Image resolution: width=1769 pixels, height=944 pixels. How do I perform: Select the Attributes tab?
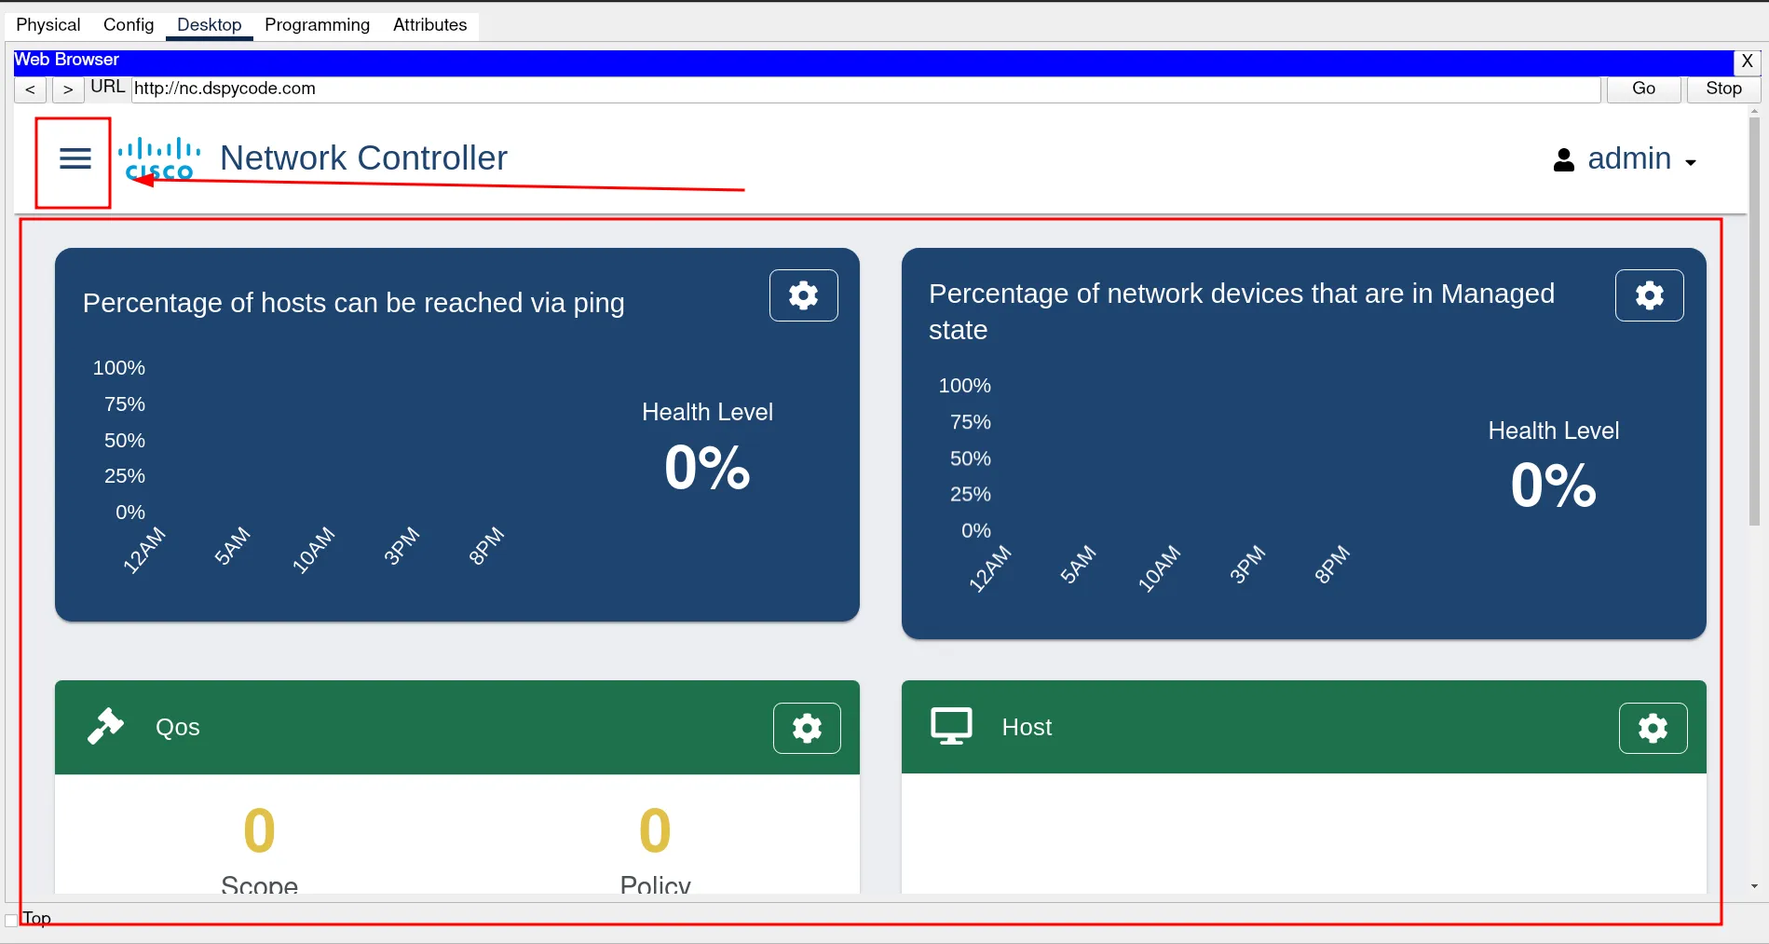pos(429,25)
